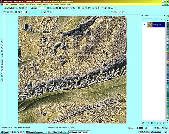Click the white paper color box in status bar
The height and width of the screenshot is (134, 169).
(x=150, y=128)
